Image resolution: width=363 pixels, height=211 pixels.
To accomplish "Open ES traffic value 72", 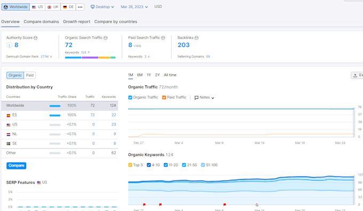I will (x=92, y=115).
